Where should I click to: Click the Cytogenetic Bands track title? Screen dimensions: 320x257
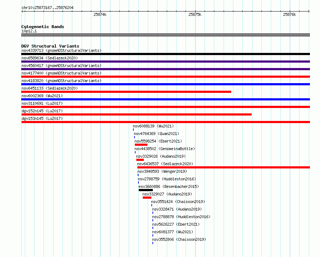click(43, 27)
